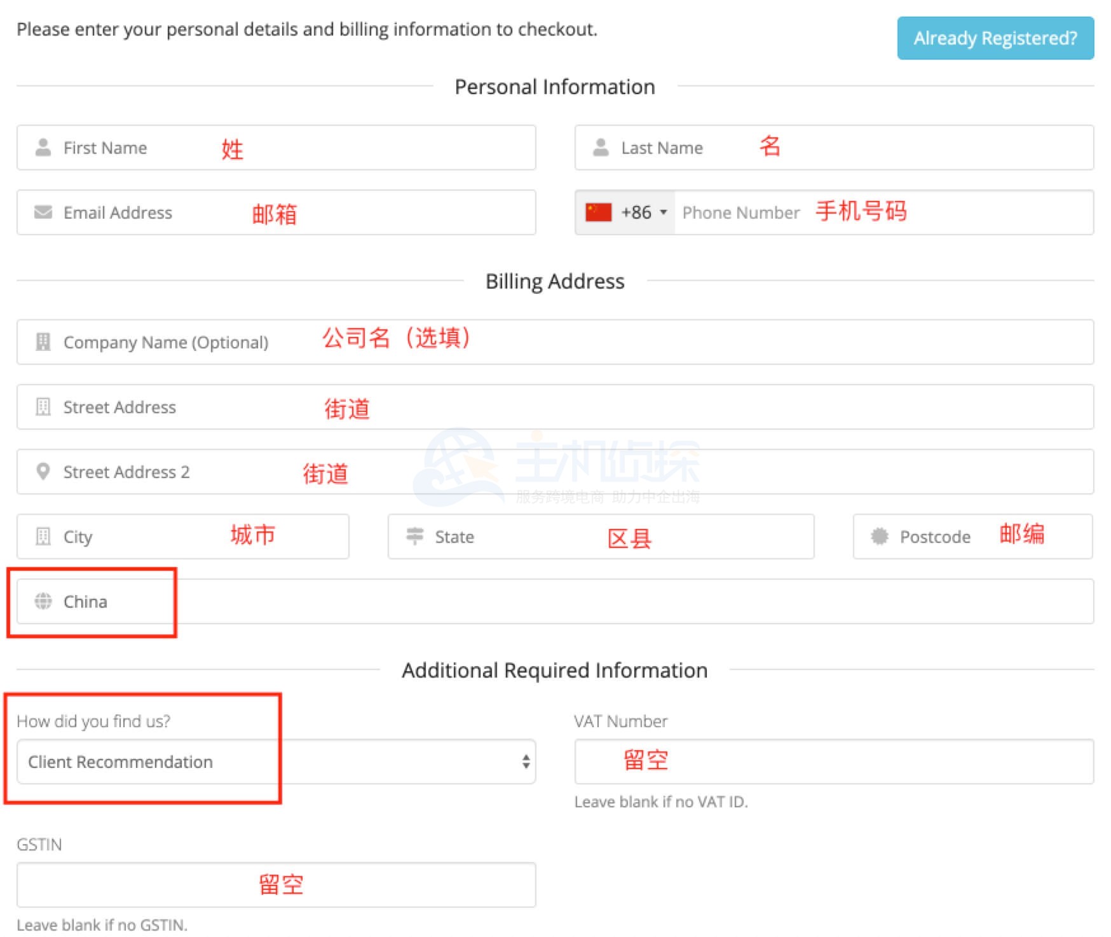Click the VAT Number label
Screen dimensions: 1111x937
[621, 721]
